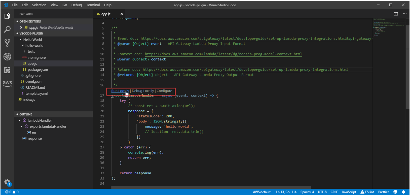Open editor More Actions ellipsis
The height and width of the screenshot is (195, 410).
pos(404,14)
